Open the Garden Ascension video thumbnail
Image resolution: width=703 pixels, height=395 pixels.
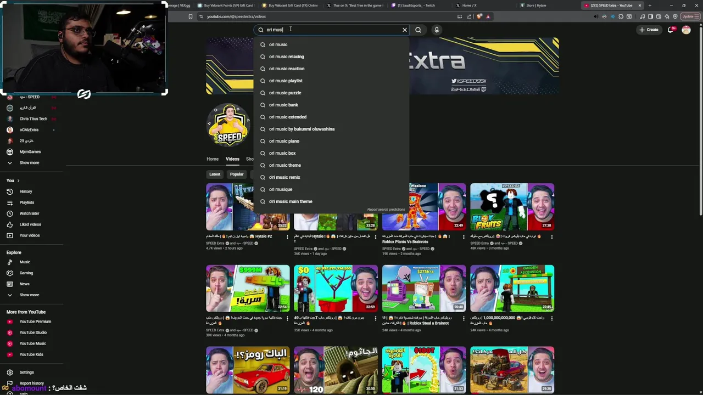point(512,289)
